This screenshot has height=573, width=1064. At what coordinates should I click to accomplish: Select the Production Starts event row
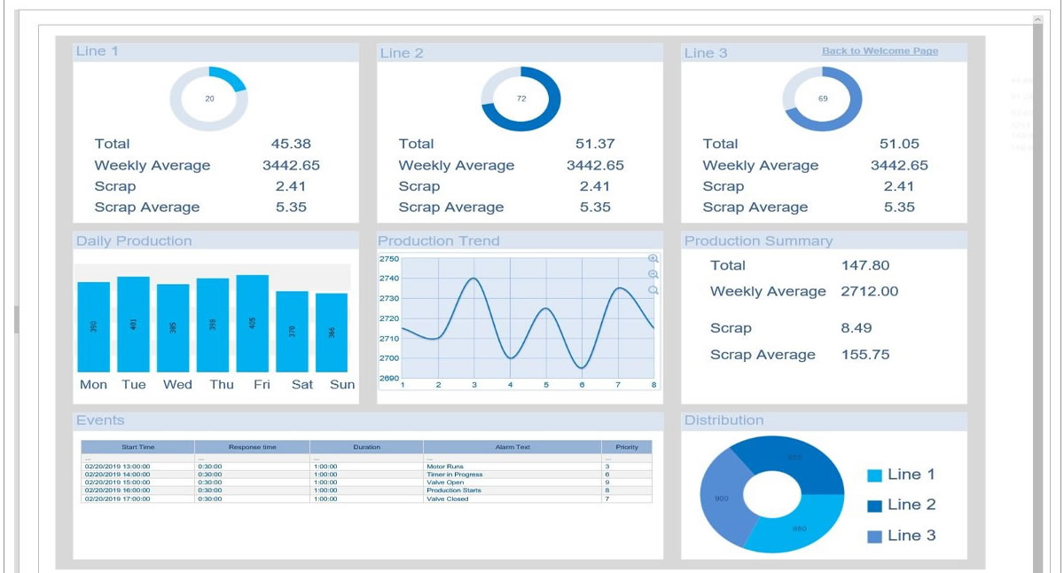click(x=366, y=491)
